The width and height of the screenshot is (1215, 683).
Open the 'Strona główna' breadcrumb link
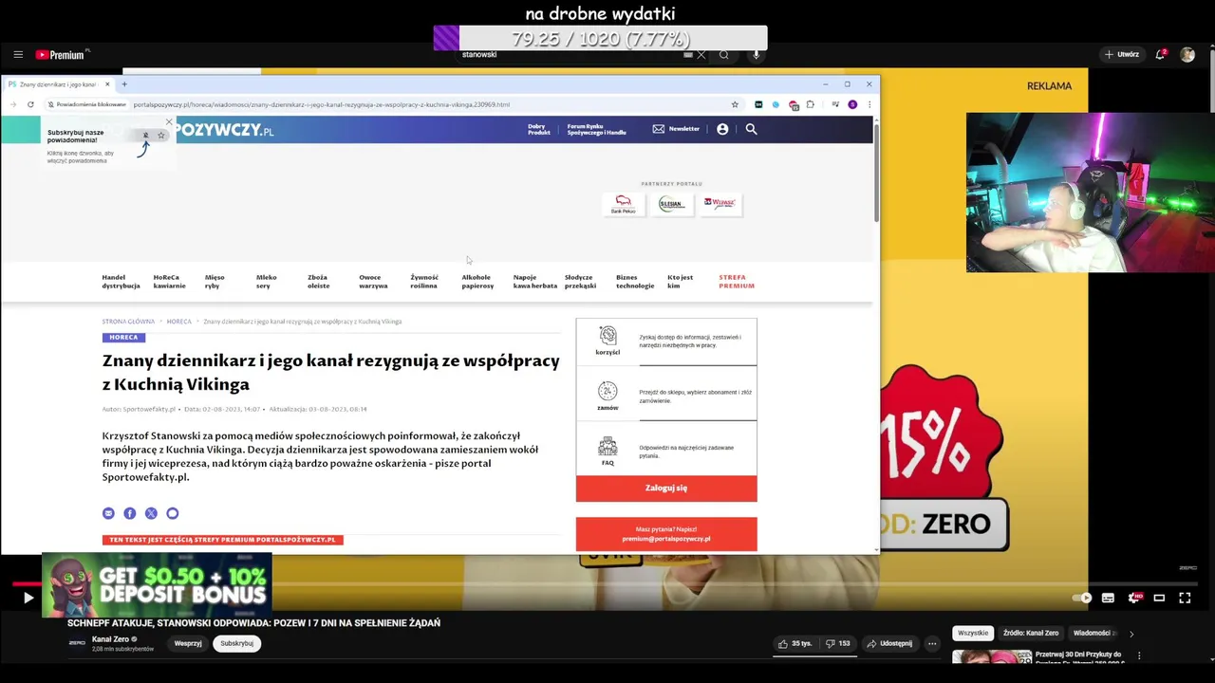click(x=128, y=322)
